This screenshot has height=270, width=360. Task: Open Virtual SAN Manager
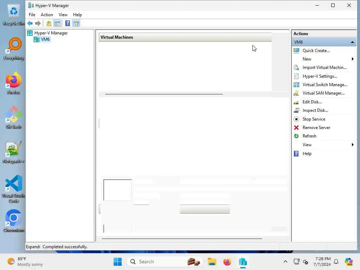click(x=323, y=93)
